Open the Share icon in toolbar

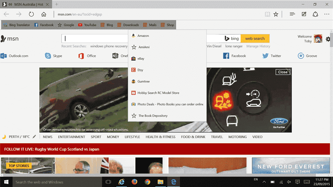[x=315, y=14]
